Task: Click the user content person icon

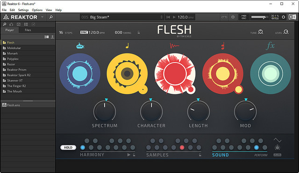Action: [x=52, y=37]
